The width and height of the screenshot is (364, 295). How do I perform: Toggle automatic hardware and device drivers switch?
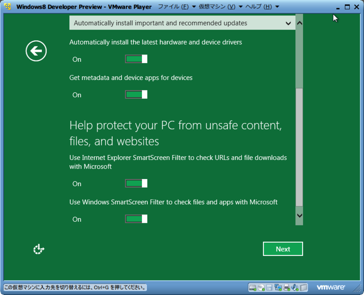[x=136, y=59]
